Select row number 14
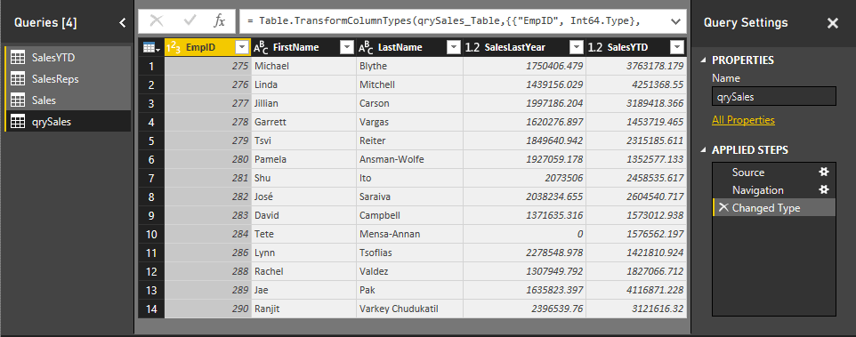This screenshot has height=337, width=856. (x=152, y=309)
